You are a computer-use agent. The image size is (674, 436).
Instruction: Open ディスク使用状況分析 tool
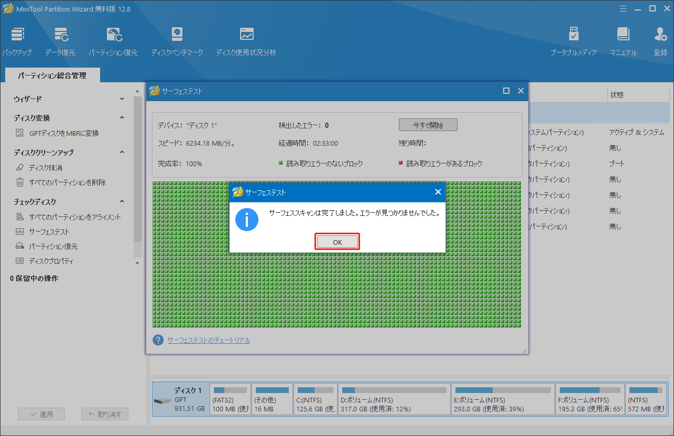pyautogui.click(x=246, y=42)
